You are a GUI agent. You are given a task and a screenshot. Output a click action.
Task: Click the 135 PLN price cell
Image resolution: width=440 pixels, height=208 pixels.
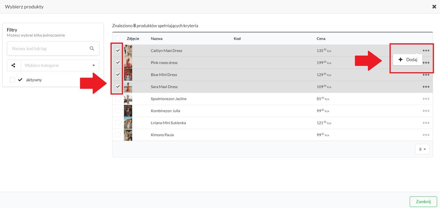pyautogui.click(x=323, y=51)
